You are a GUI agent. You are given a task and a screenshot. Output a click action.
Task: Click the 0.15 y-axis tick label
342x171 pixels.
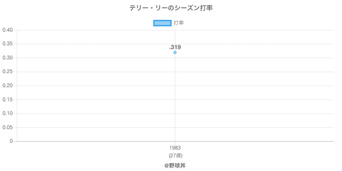click(7, 100)
